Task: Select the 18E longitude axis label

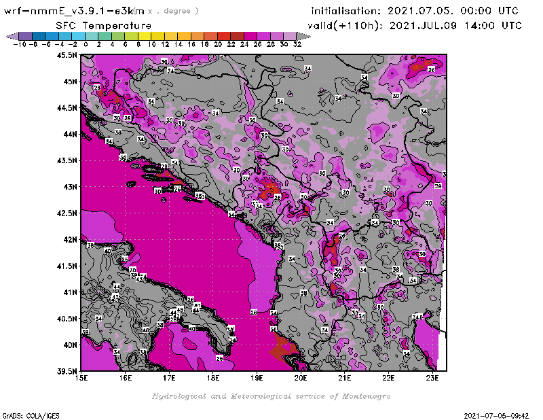Action: [x=213, y=378]
